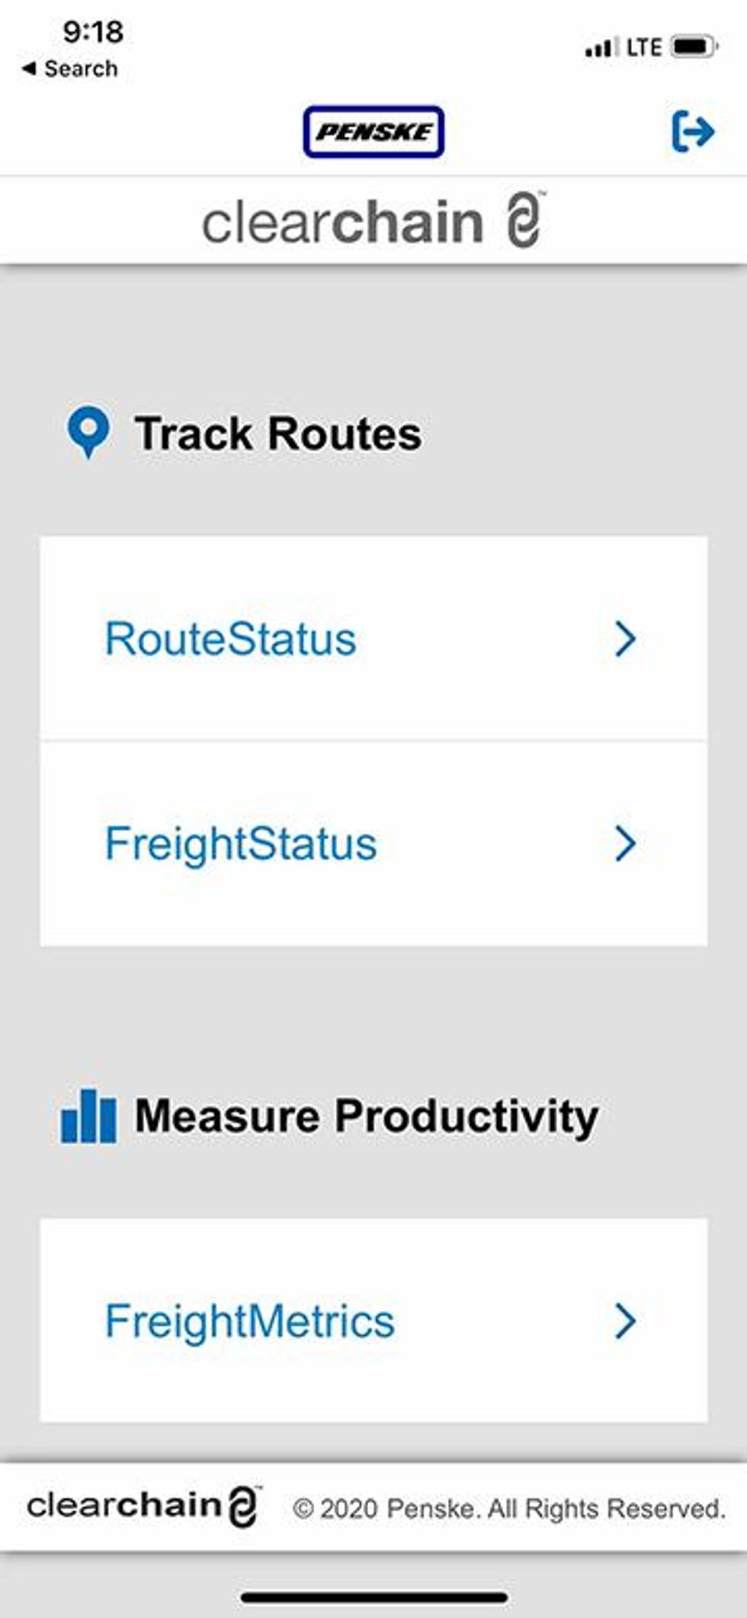Select the Track Routes heading
This screenshot has width=747, height=1618.
pyautogui.click(x=277, y=434)
